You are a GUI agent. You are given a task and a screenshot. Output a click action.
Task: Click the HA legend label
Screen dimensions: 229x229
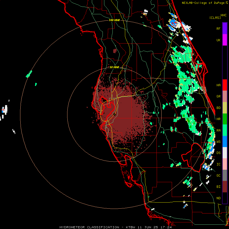[x=218, y=85]
